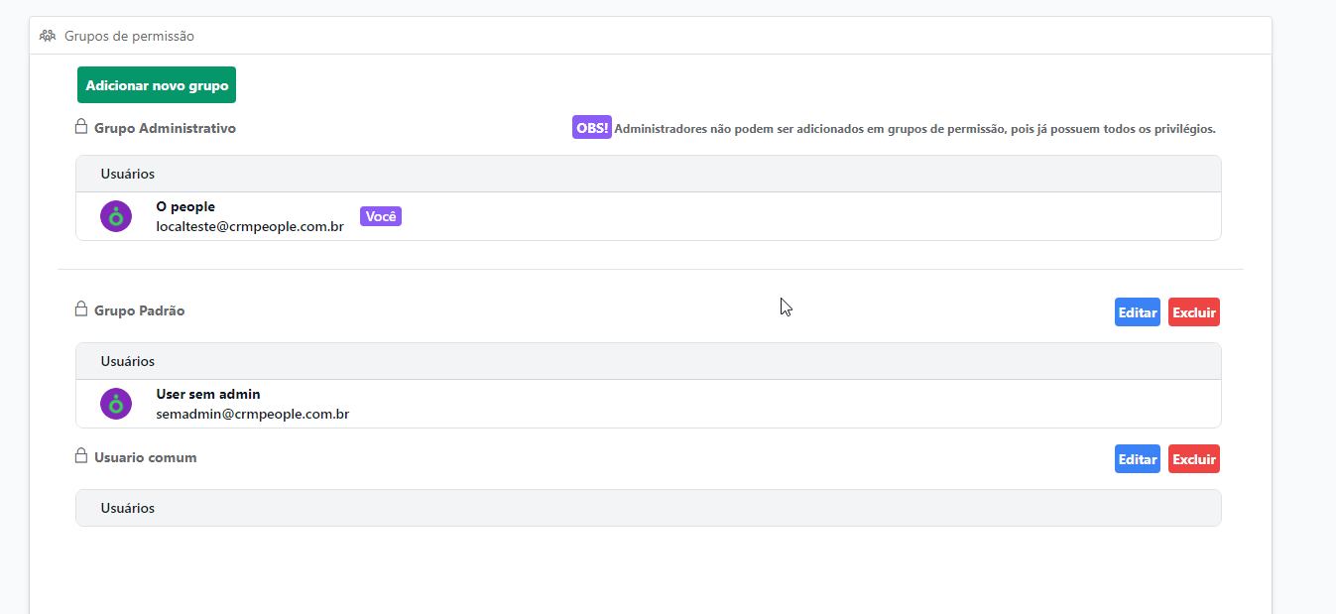Delete the Grupo Padrão group
1336x614 pixels.
point(1193,312)
